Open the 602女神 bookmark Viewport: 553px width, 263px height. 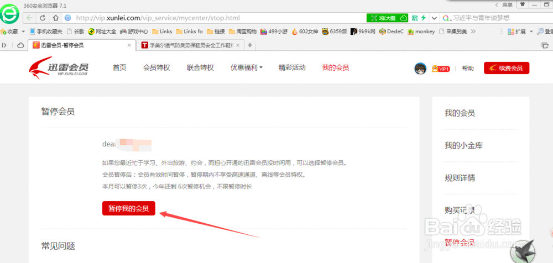306,31
